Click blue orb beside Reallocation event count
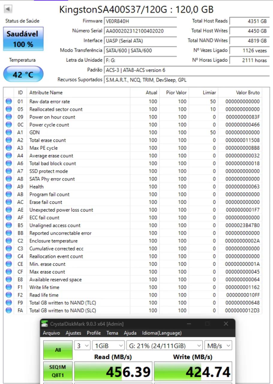 [9, 256]
